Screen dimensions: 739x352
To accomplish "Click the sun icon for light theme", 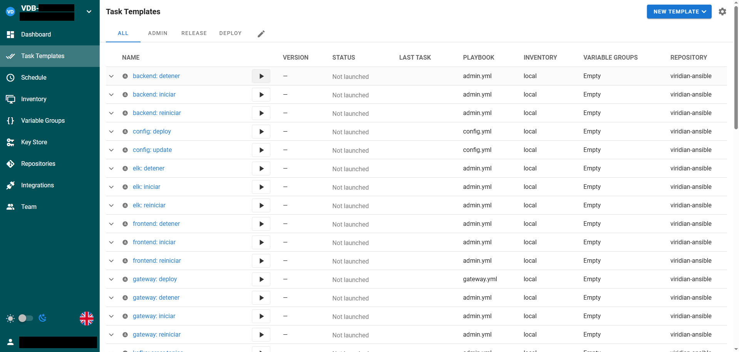I will point(10,318).
